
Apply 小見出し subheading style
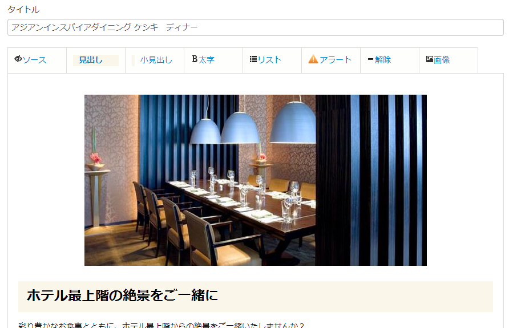coord(156,60)
